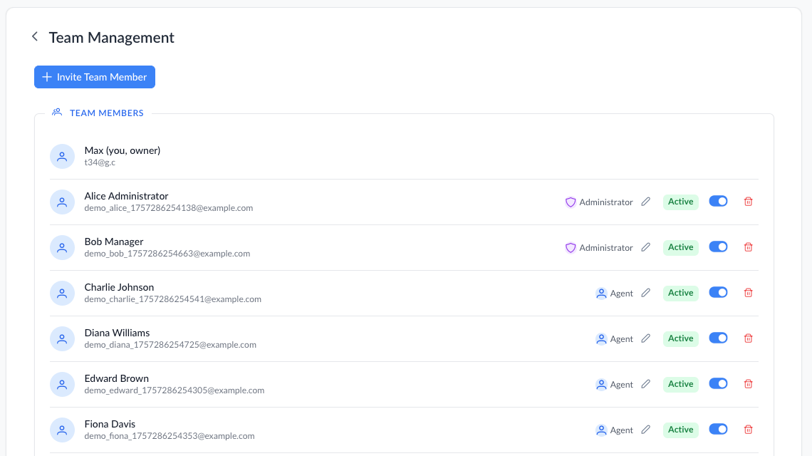The width and height of the screenshot is (812, 456).
Task: Click Diana Williams' name in list
Action: pyautogui.click(x=117, y=333)
